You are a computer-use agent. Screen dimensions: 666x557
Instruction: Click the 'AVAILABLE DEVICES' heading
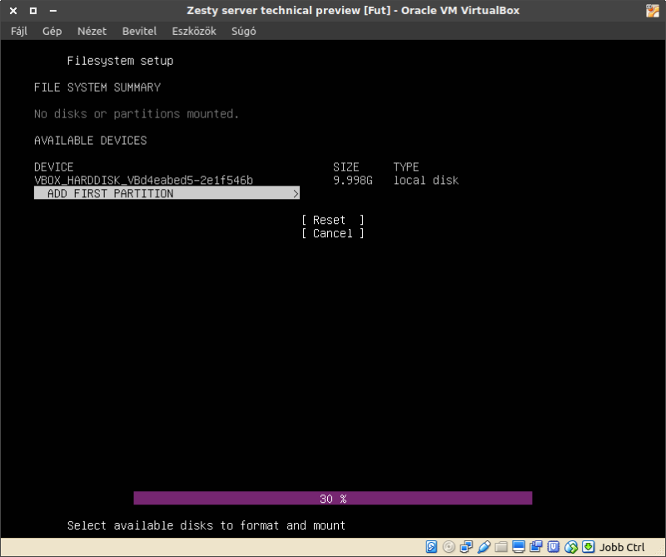click(91, 141)
